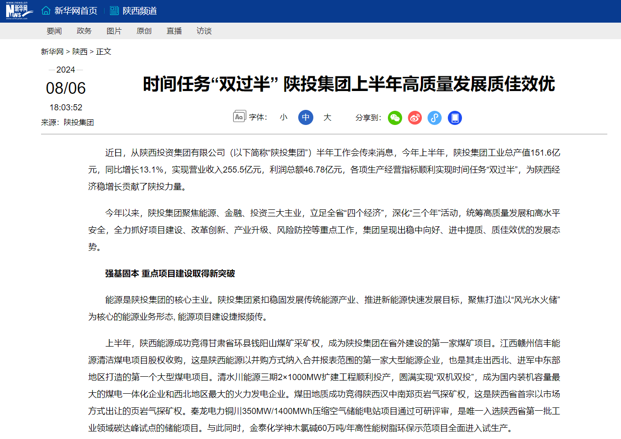Click the article headline about 陕投集团
Viewport: 621px width, 439px height.
click(x=349, y=84)
